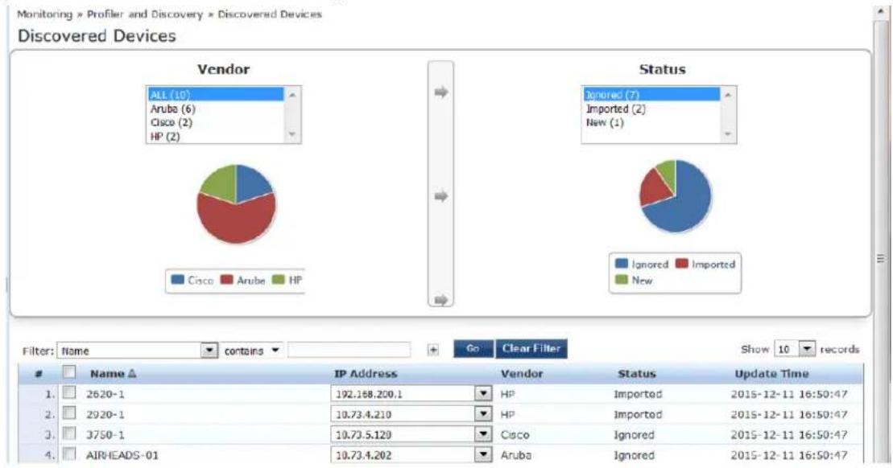
Task: Select New (1) in Status list
Action: 651,122
